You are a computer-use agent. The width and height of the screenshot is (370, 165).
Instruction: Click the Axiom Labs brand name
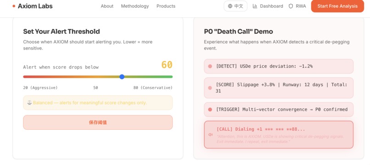35,6
